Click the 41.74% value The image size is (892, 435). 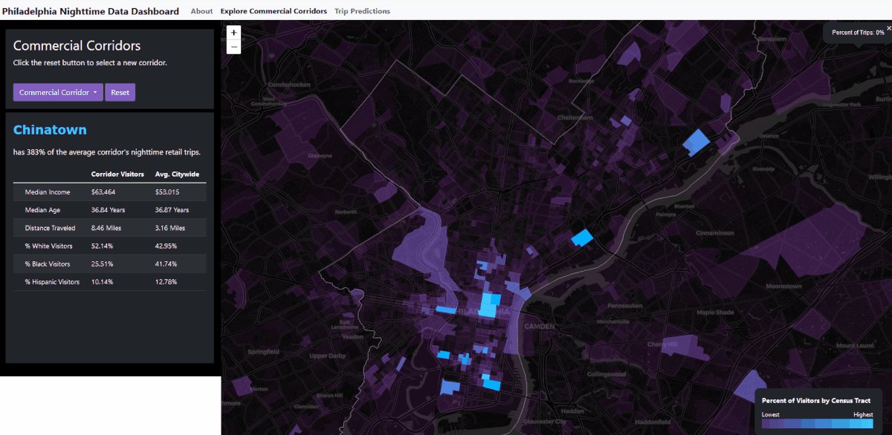point(167,264)
